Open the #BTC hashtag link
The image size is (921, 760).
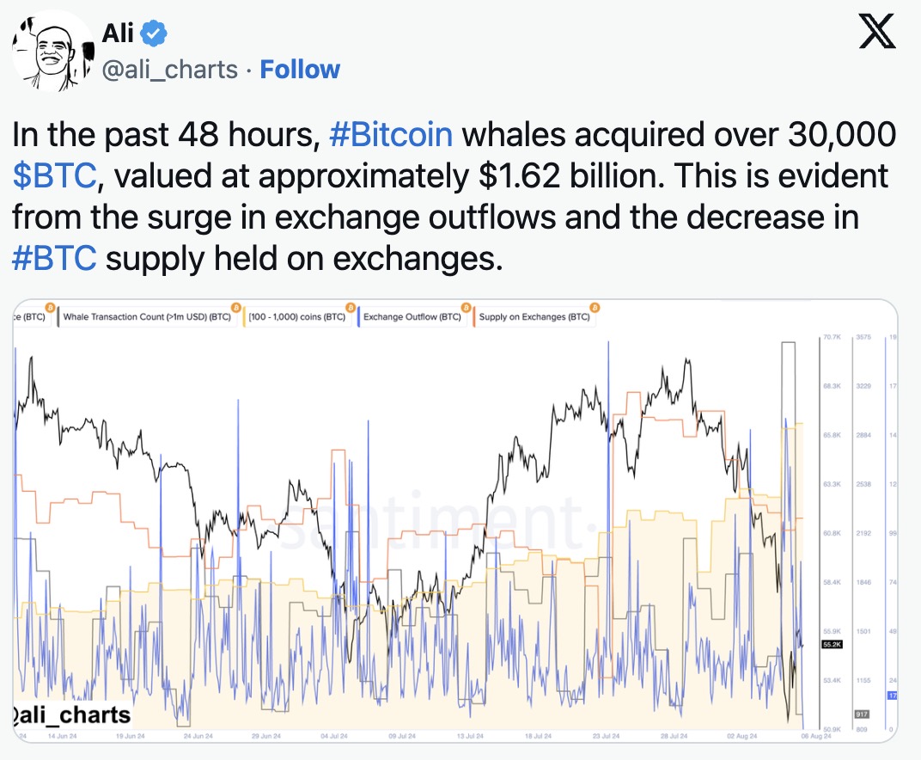(54, 258)
